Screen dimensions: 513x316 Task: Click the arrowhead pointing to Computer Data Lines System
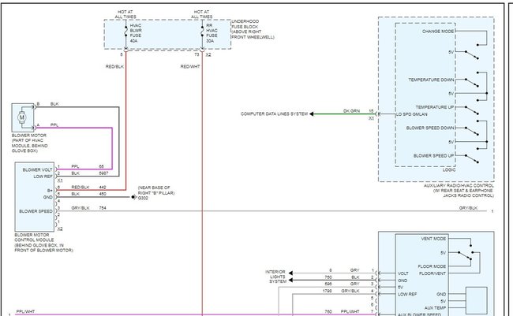click(x=312, y=113)
